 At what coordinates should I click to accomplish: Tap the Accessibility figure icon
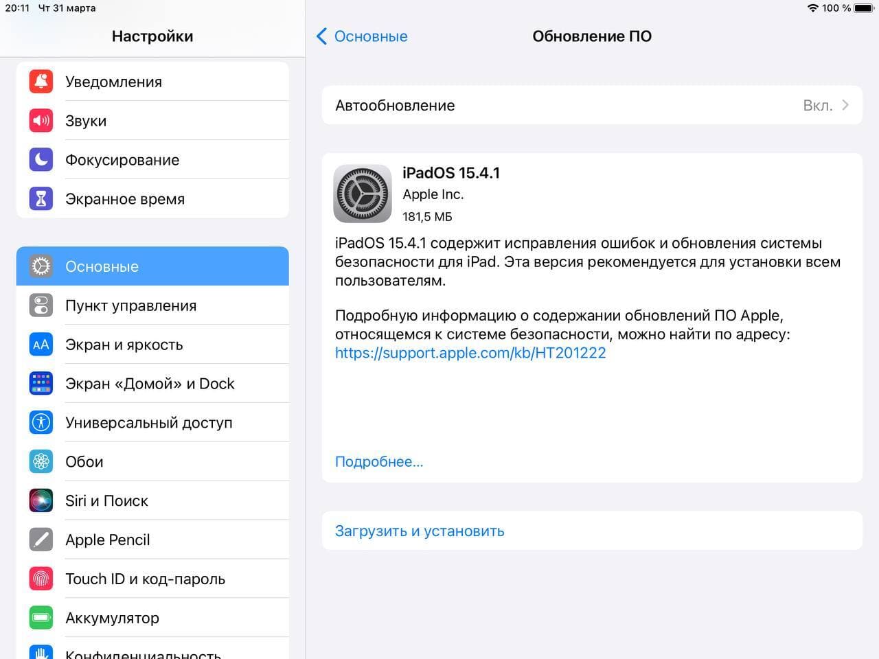pyautogui.click(x=41, y=422)
